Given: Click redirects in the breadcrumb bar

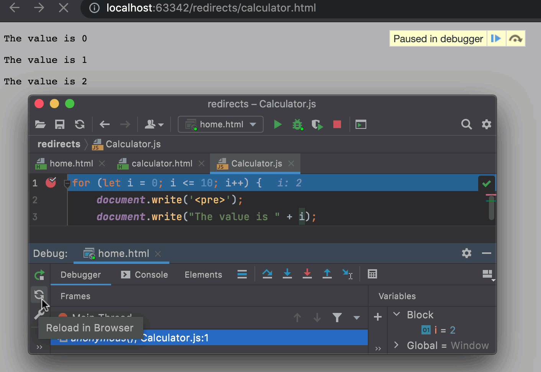Looking at the screenshot, I should [x=59, y=144].
